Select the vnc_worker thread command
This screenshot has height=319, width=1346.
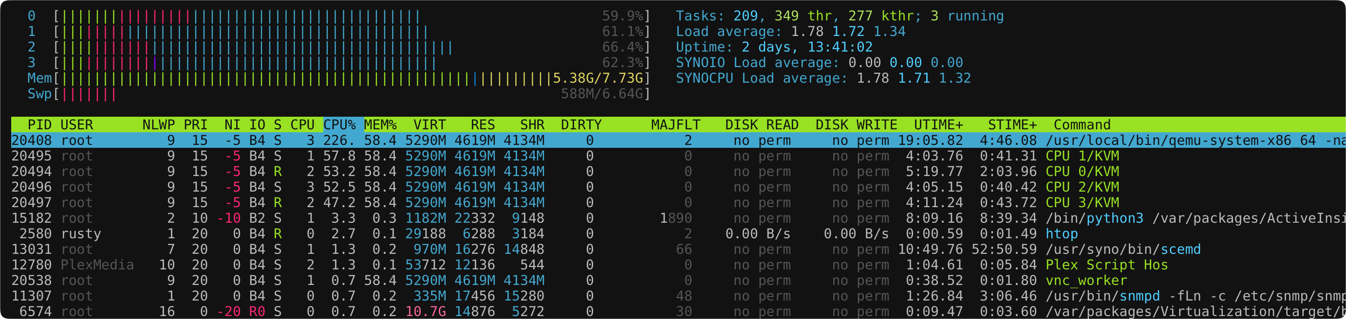[1086, 281]
